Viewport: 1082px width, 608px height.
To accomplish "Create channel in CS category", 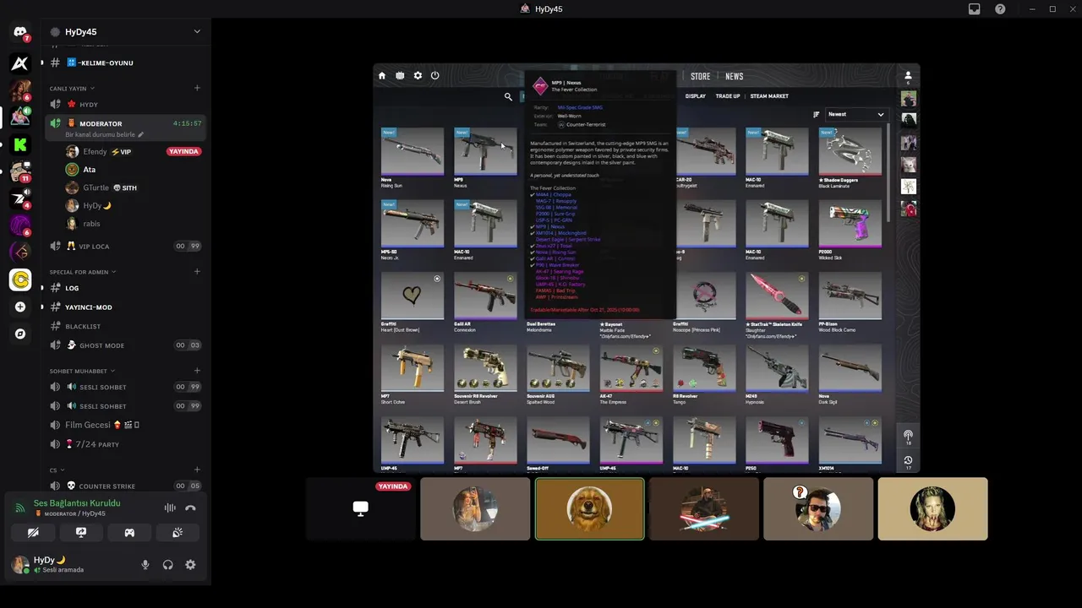I will click(x=197, y=470).
